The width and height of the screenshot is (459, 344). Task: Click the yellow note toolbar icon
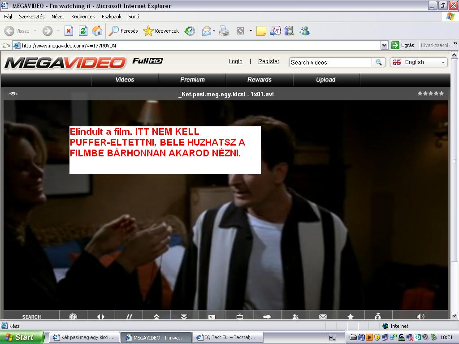coord(261,31)
